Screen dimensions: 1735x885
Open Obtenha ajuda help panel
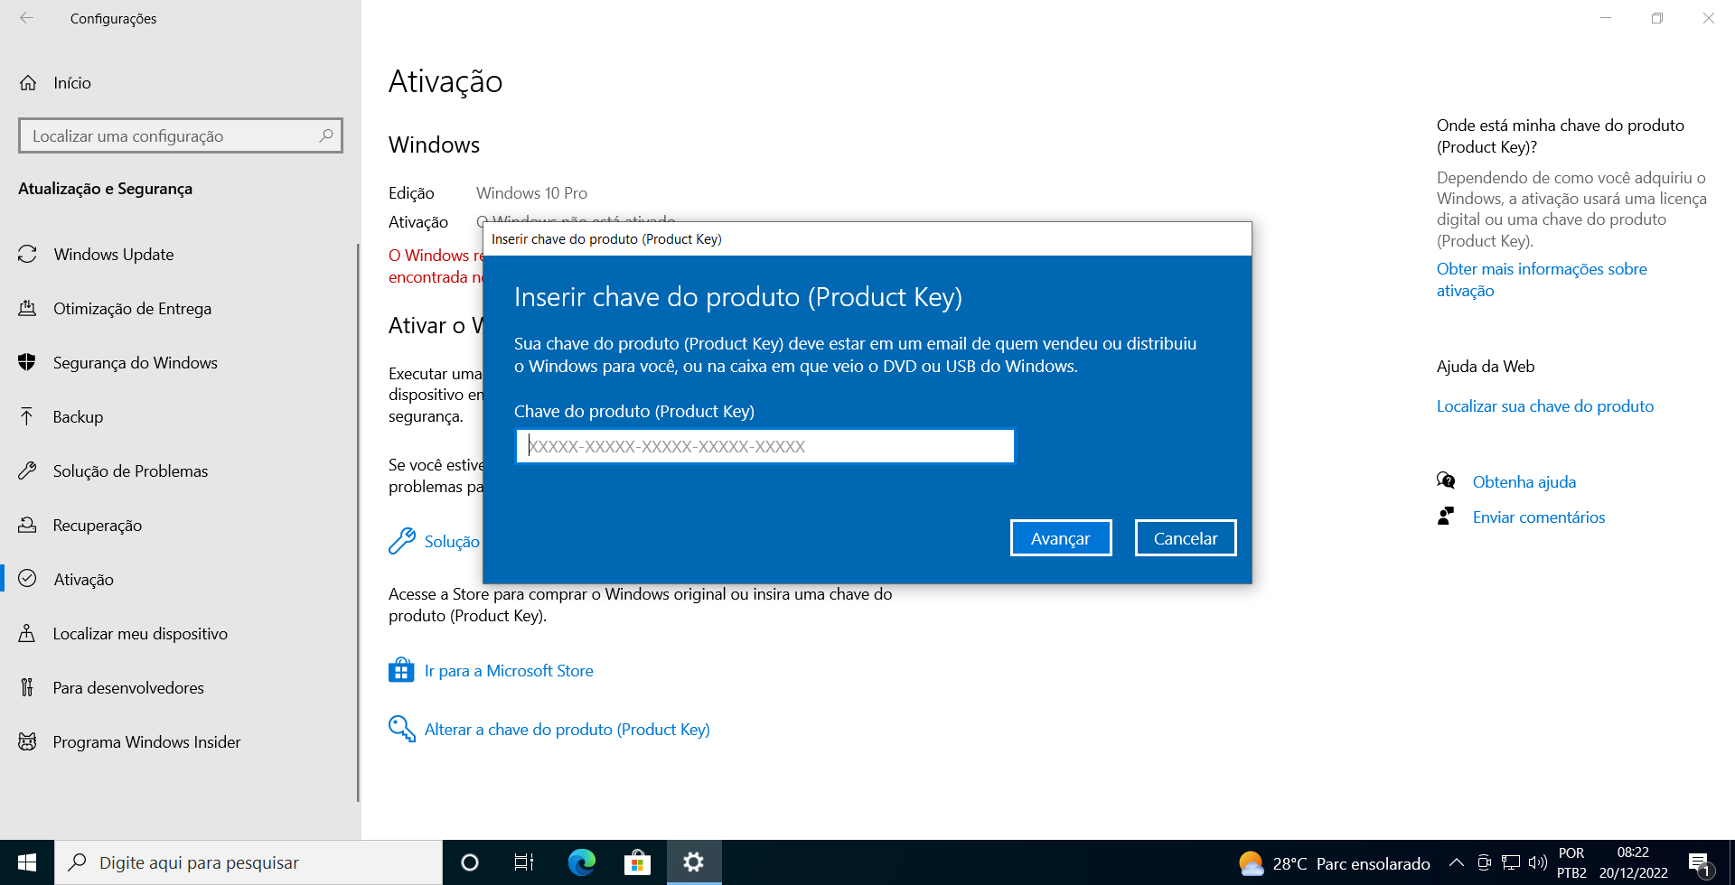tap(1524, 481)
